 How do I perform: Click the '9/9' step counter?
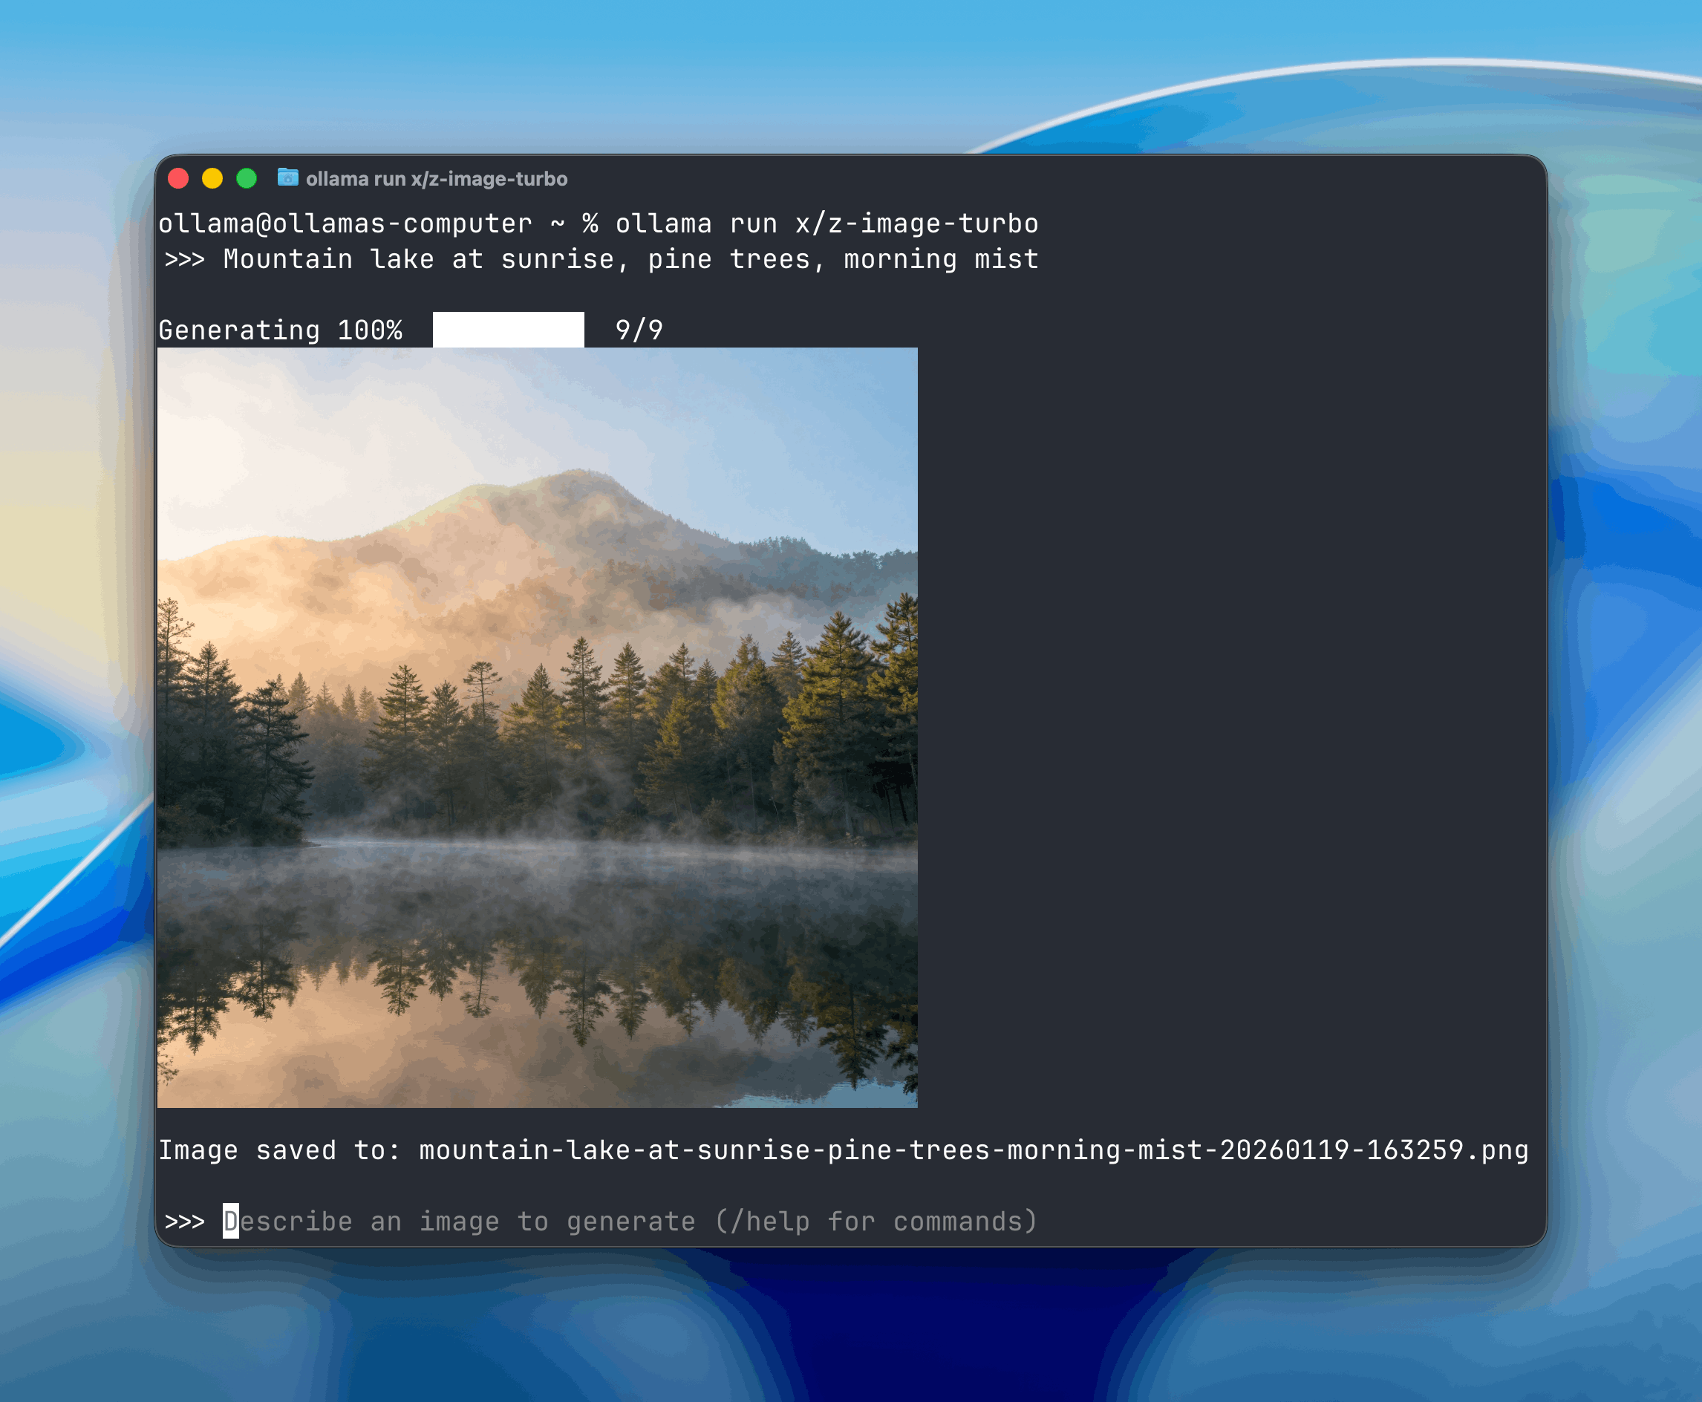(639, 330)
